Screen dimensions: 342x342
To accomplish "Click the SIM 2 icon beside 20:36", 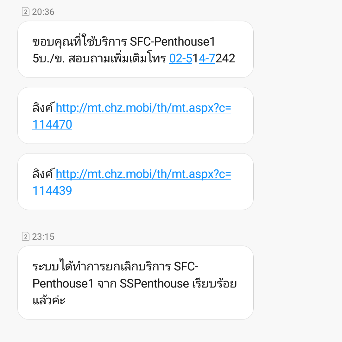I will click(26, 12).
